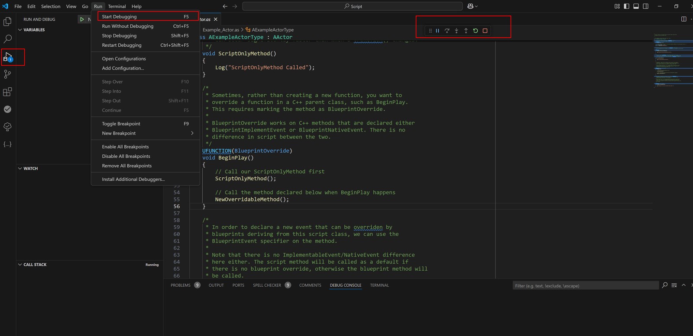Click Open Configurations in Run menu
This screenshot has height=336, width=693.
(x=145, y=58)
